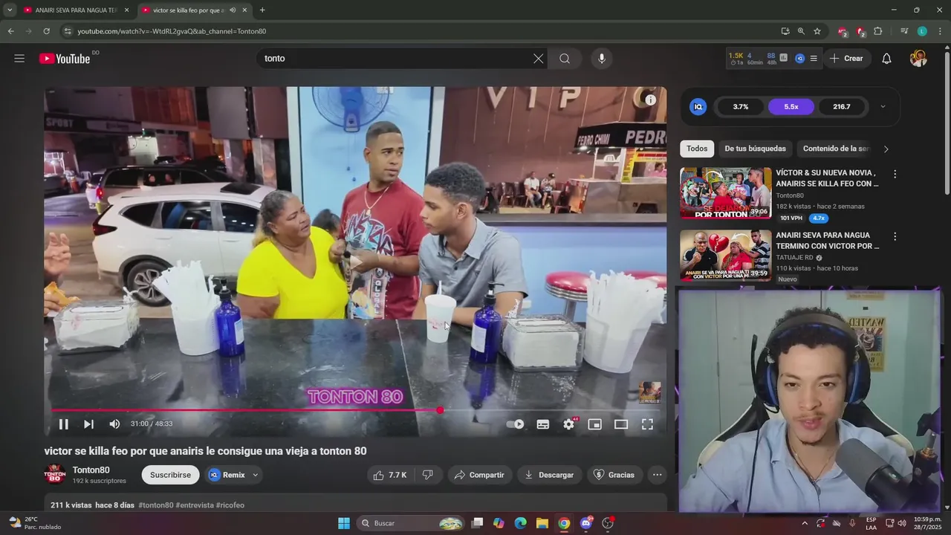Click the #entrevista hashtag
Viewport: 951px width, 535px height.
pyautogui.click(x=195, y=505)
